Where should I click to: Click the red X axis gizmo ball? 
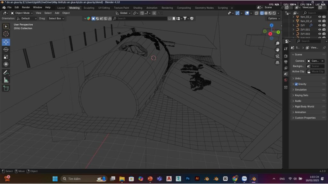(x=270, y=34)
